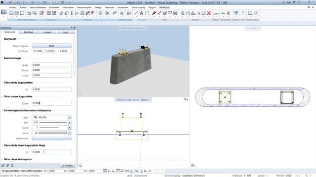The width and height of the screenshot is (316, 177).
Task: Click the reset arrow icon at panel bottom
Action: (12, 166)
